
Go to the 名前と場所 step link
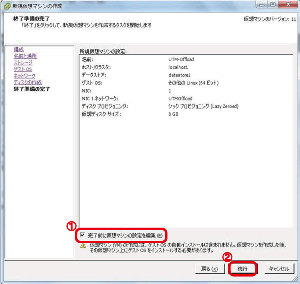[x=25, y=56]
